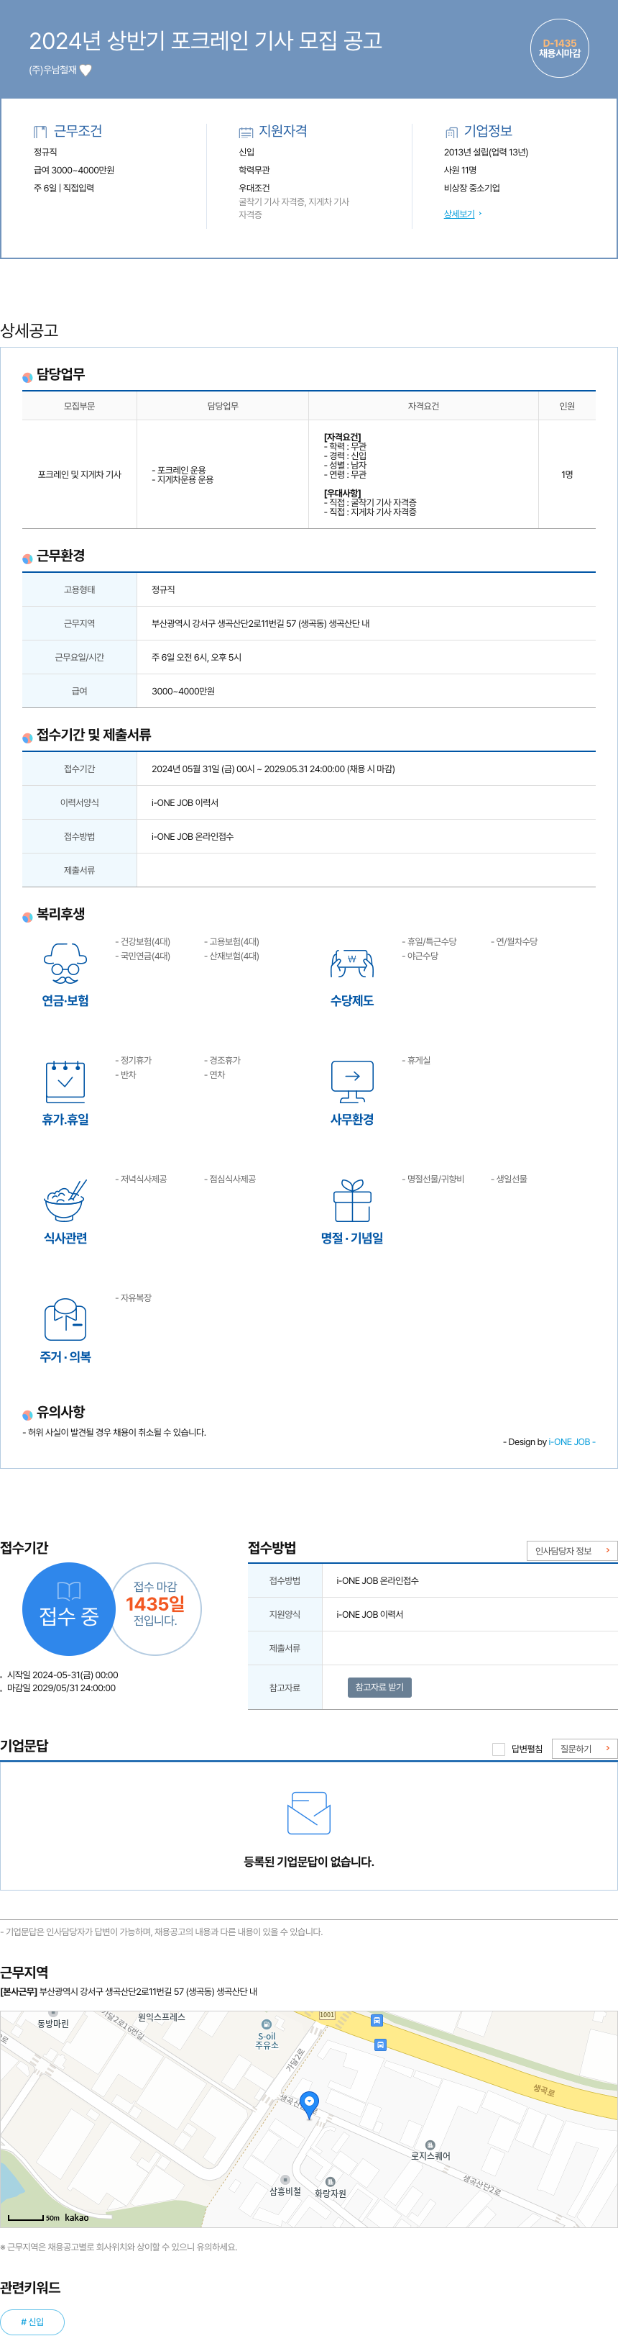Click the 주 6일 오전 6시, 오후 5시 text
This screenshot has height=2336, width=618.
tap(197, 658)
